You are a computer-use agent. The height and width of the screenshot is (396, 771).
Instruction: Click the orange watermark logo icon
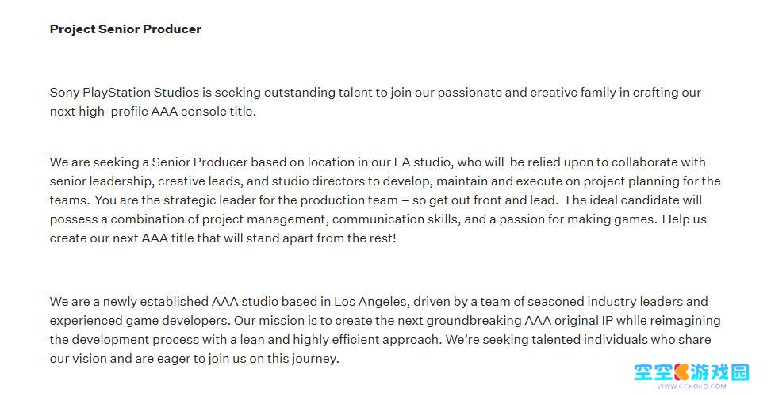[x=682, y=372]
